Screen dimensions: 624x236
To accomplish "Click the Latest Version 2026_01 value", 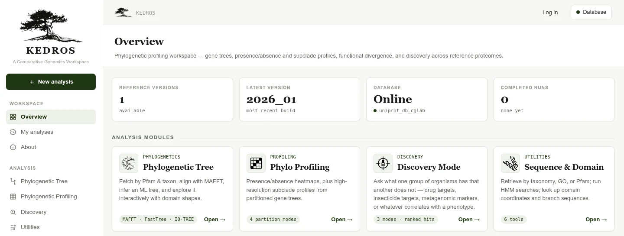I will 271,100.
